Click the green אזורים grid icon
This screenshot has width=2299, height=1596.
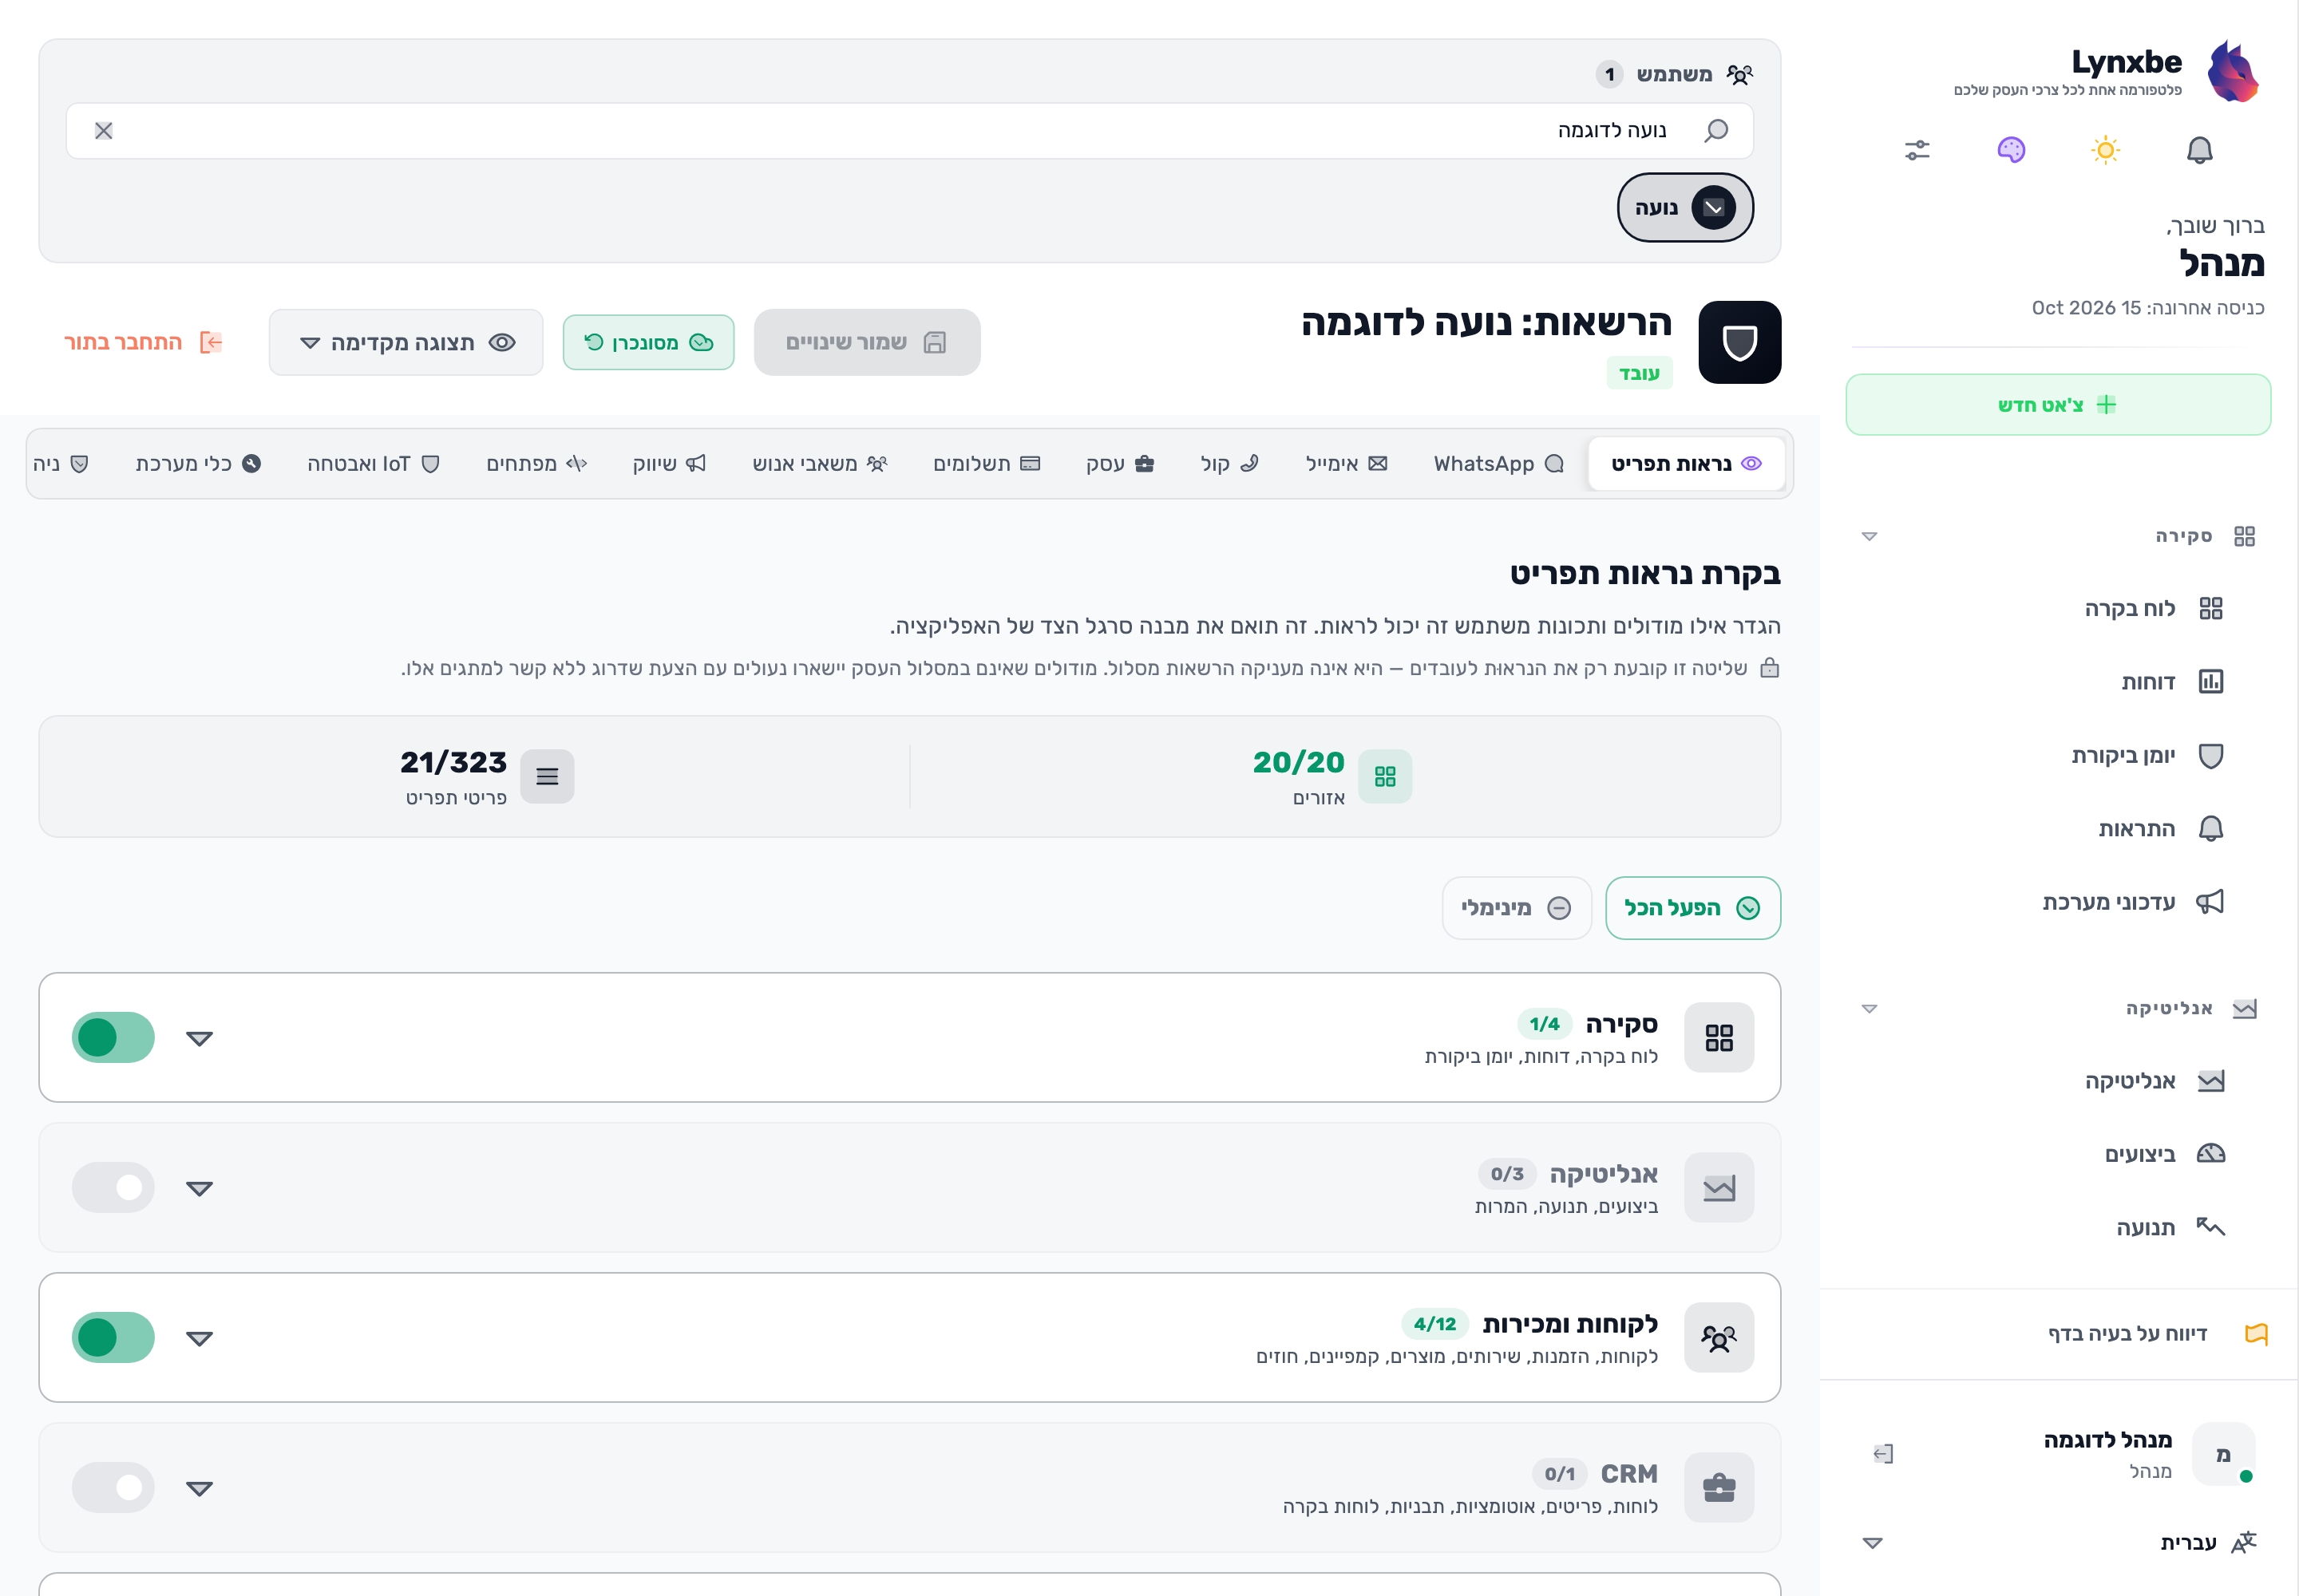1386,777
